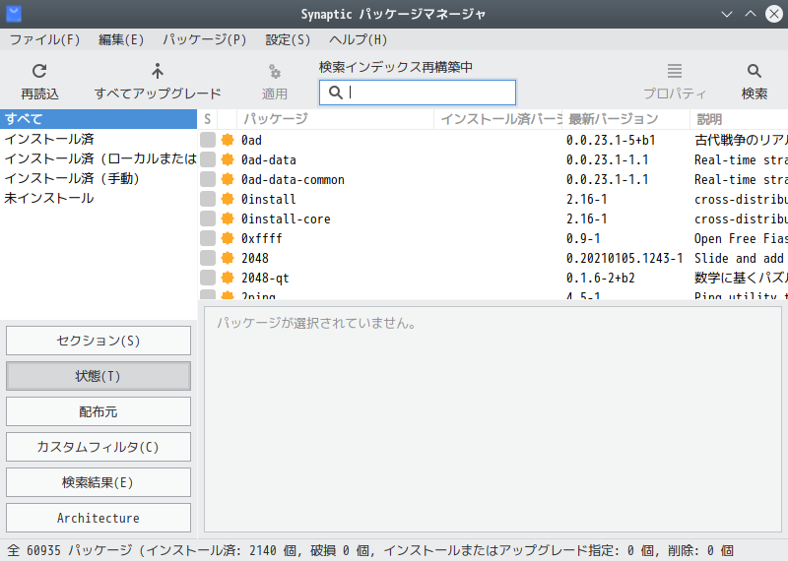The image size is (788, 561).
Task: Click the Synaptic app icon in the title bar
Action: (14, 14)
